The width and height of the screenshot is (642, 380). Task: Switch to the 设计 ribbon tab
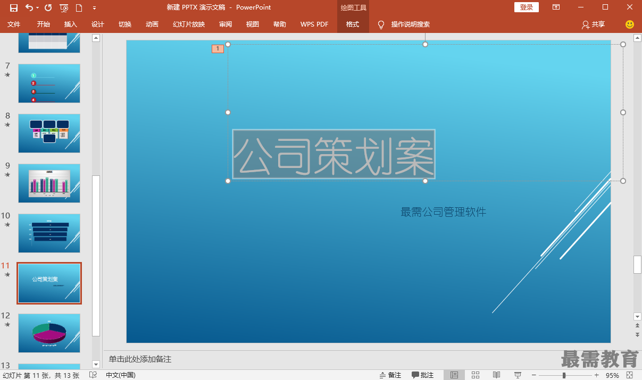pyautogui.click(x=98, y=24)
